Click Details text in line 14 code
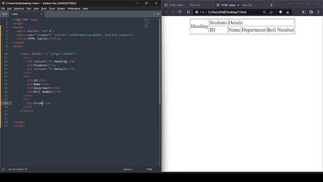 coord(61,69)
